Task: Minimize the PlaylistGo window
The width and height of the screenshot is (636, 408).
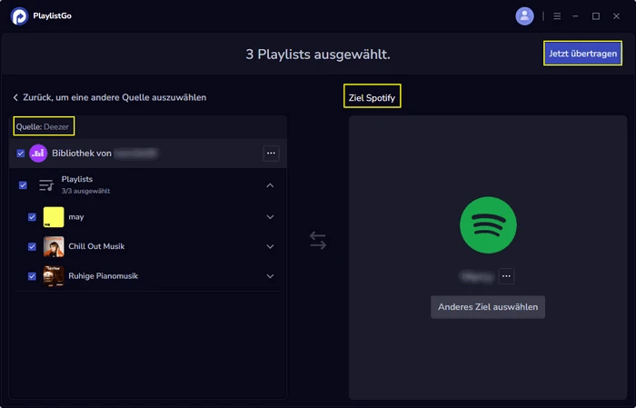Action: [575, 16]
